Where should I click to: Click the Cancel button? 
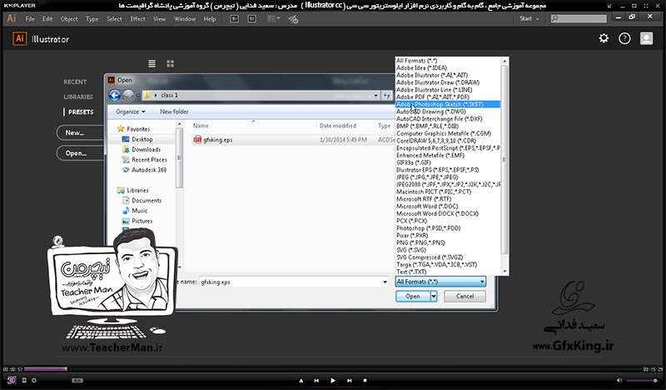[465, 296]
